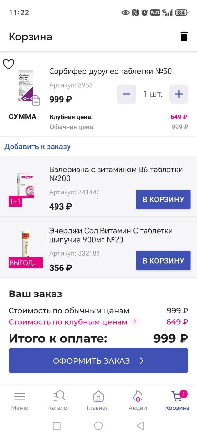This screenshot has height=436, width=197.
Task: Go to the Каталог tab
Action: click(59, 400)
